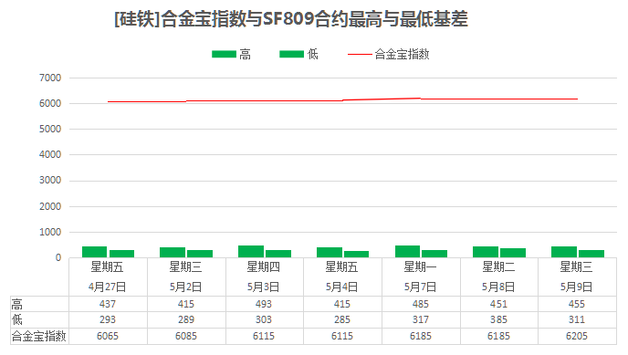The width and height of the screenshot is (628, 355).
Task: Select the 高 bar for 5月9日
Action: pos(564,252)
